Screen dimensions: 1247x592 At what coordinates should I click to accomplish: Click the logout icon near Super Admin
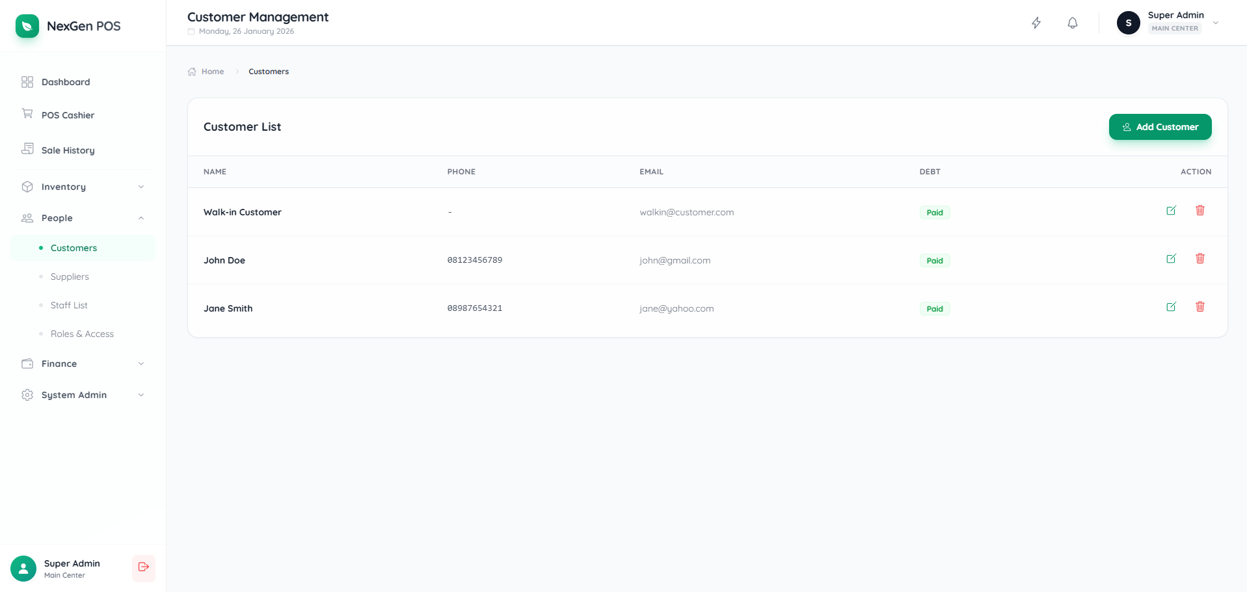(143, 568)
